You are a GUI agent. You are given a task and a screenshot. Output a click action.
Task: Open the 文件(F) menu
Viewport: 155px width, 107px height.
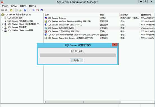5,6
